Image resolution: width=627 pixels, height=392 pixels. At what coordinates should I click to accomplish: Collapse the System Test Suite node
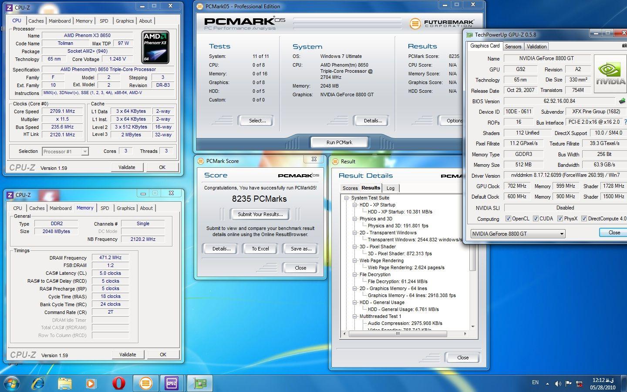click(x=347, y=198)
